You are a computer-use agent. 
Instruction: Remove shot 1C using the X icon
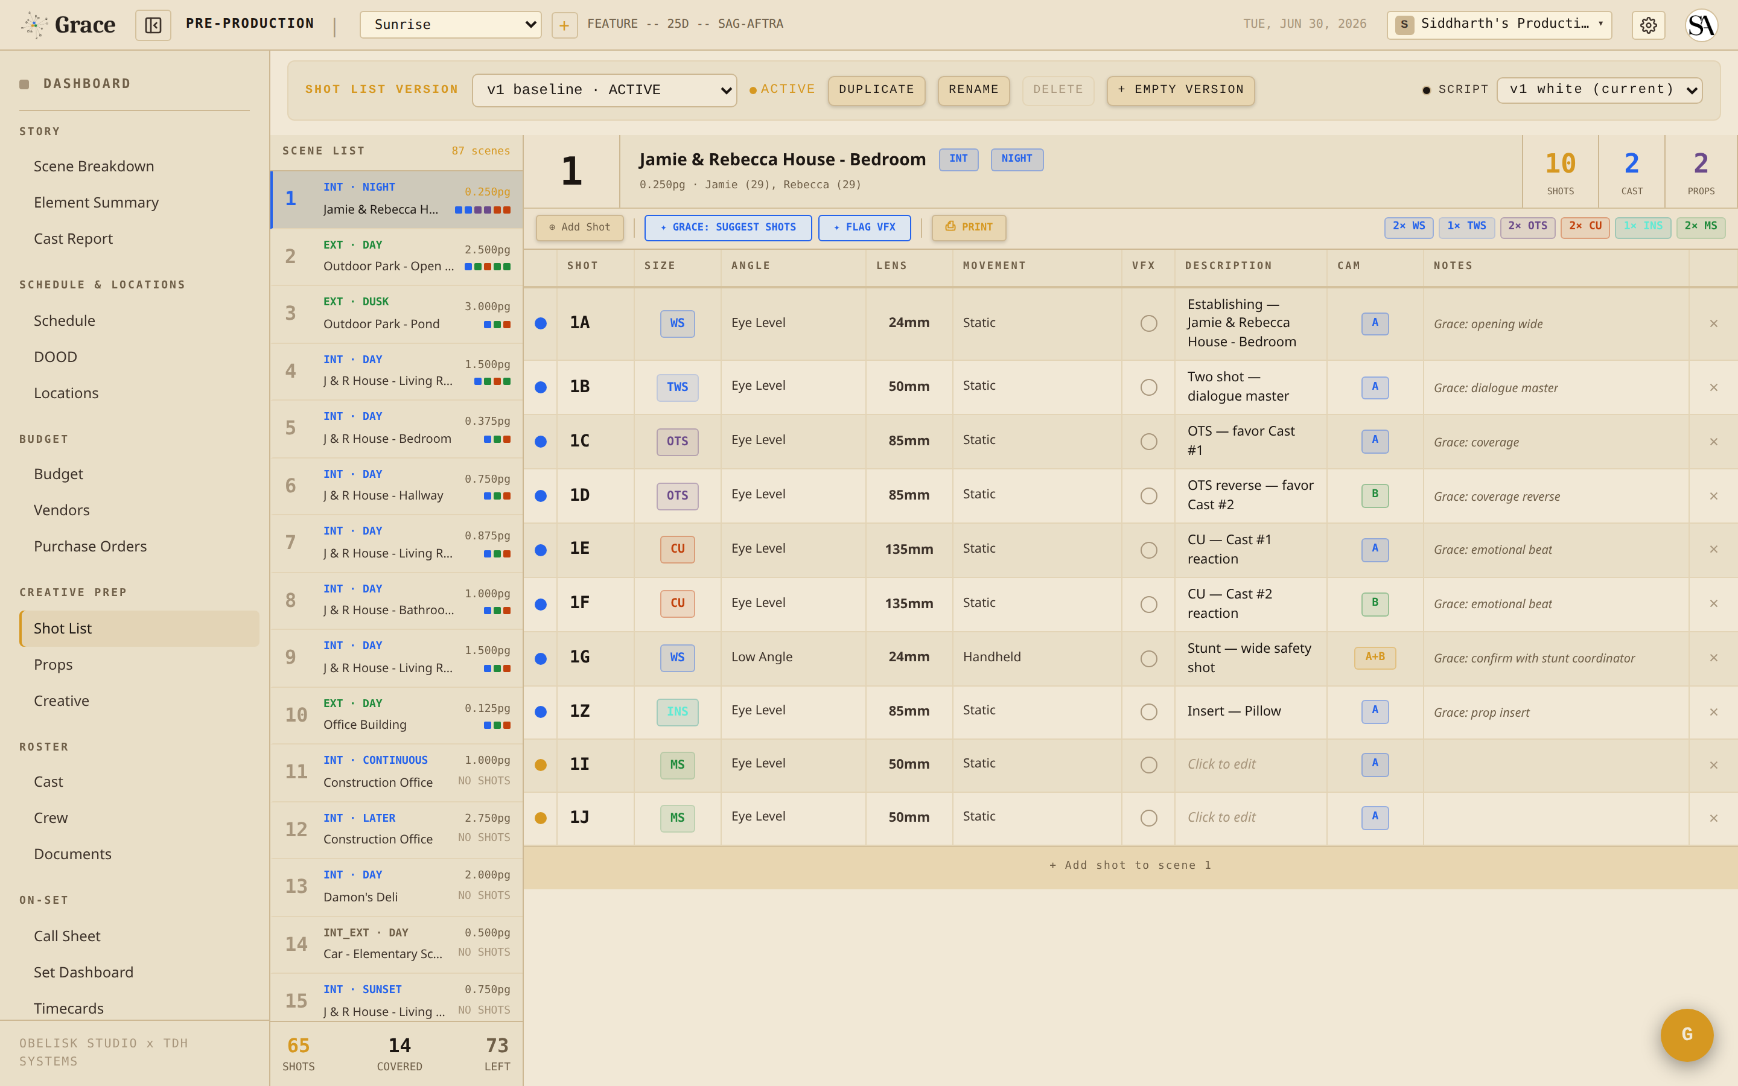click(1714, 442)
